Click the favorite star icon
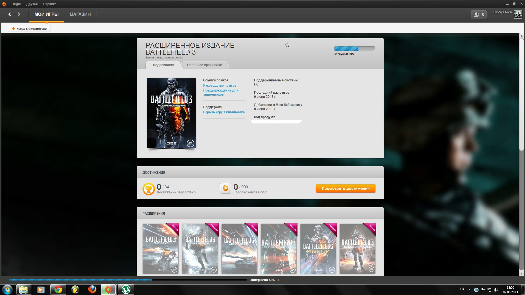Screen dimensions: 525x295 coord(287,45)
